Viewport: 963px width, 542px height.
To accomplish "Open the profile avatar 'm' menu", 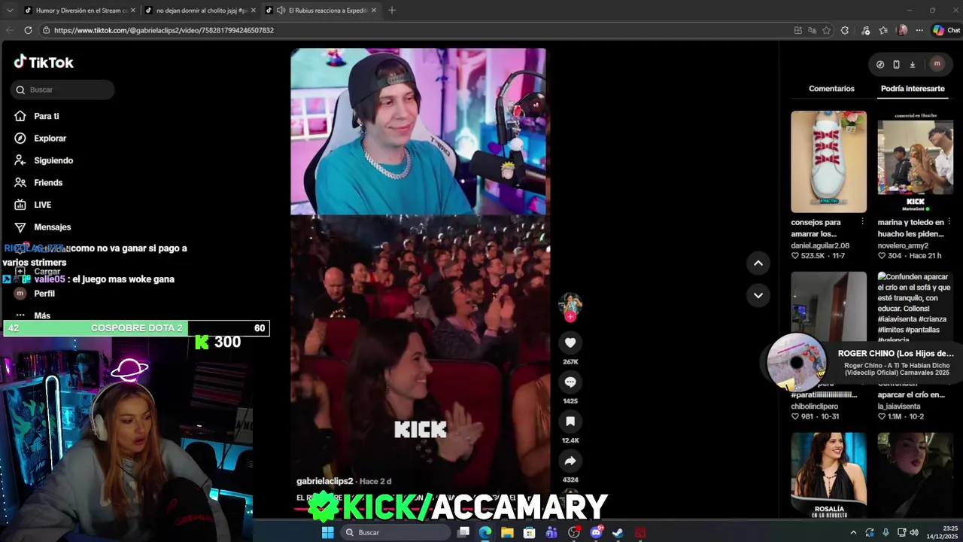I will point(937,64).
